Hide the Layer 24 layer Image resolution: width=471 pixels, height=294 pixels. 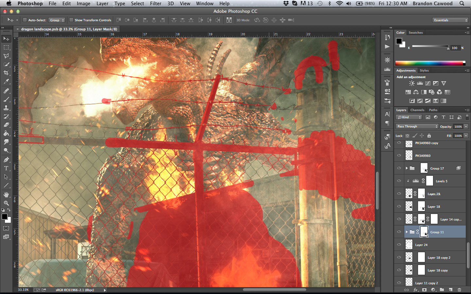(399, 245)
